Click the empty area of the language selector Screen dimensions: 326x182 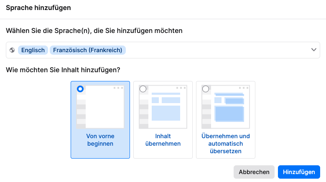point(217,50)
